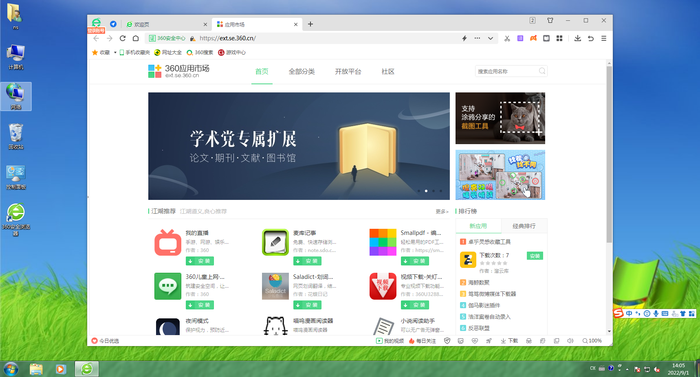Open the browser hamburger menu
The height and width of the screenshot is (377, 700).
coord(604,38)
